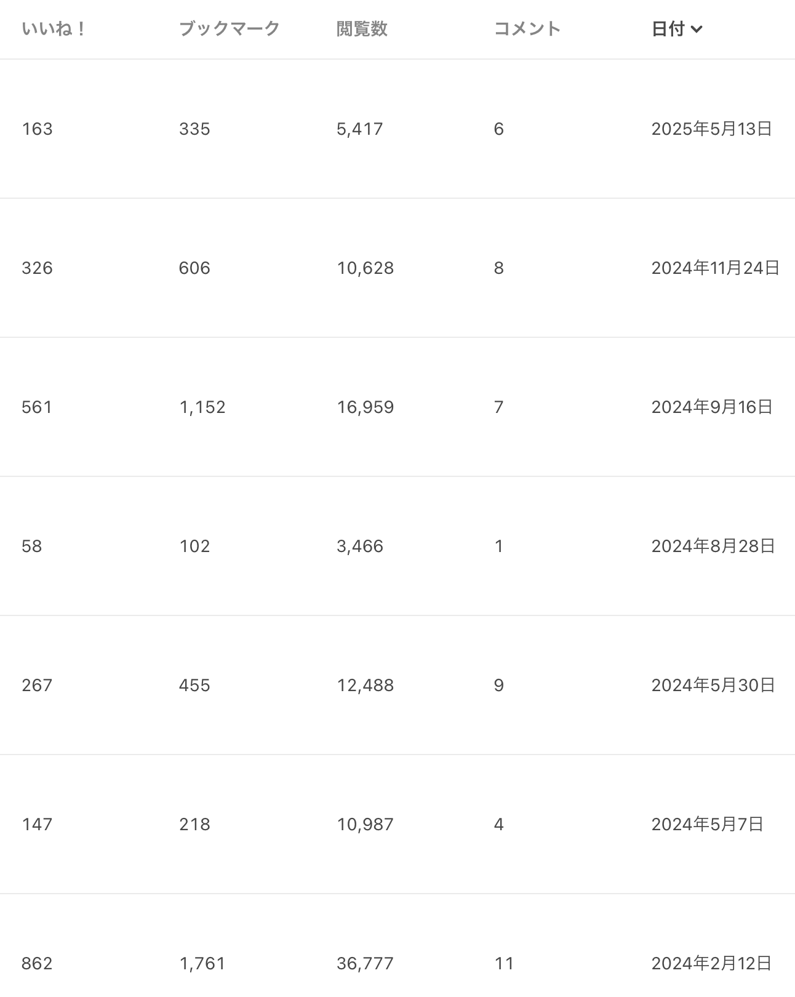Viewport: 795px width, 997px height.
Task: Click the likes count 862
Action: coord(37,963)
